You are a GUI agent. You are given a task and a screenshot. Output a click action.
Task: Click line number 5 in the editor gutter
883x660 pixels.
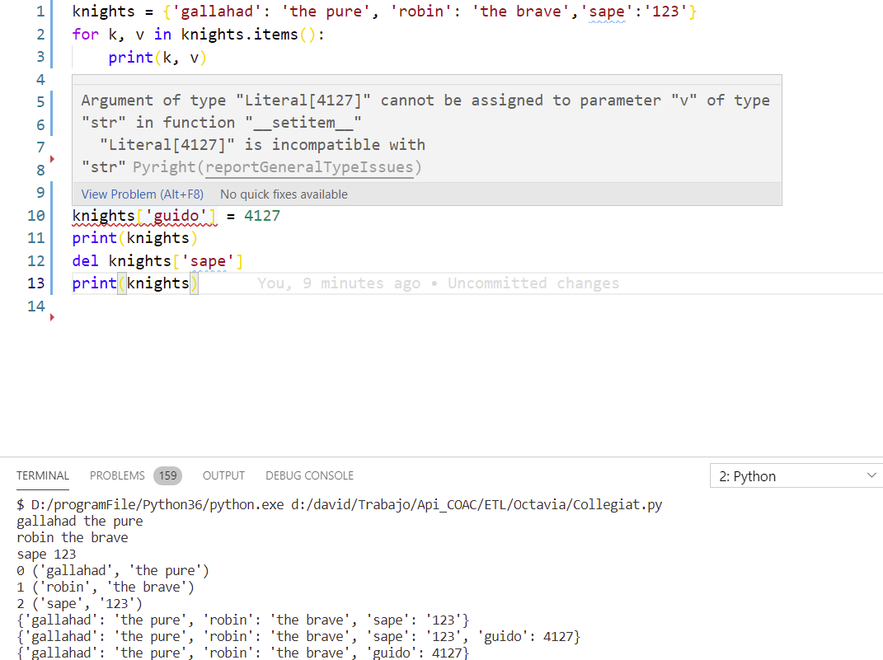pos(40,100)
